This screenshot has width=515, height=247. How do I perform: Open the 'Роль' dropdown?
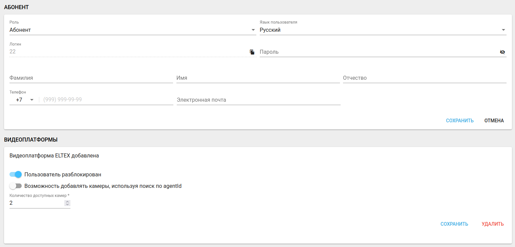pyautogui.click(x=132, y=30)
